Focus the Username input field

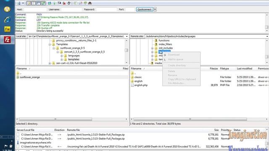coord(71,9)
